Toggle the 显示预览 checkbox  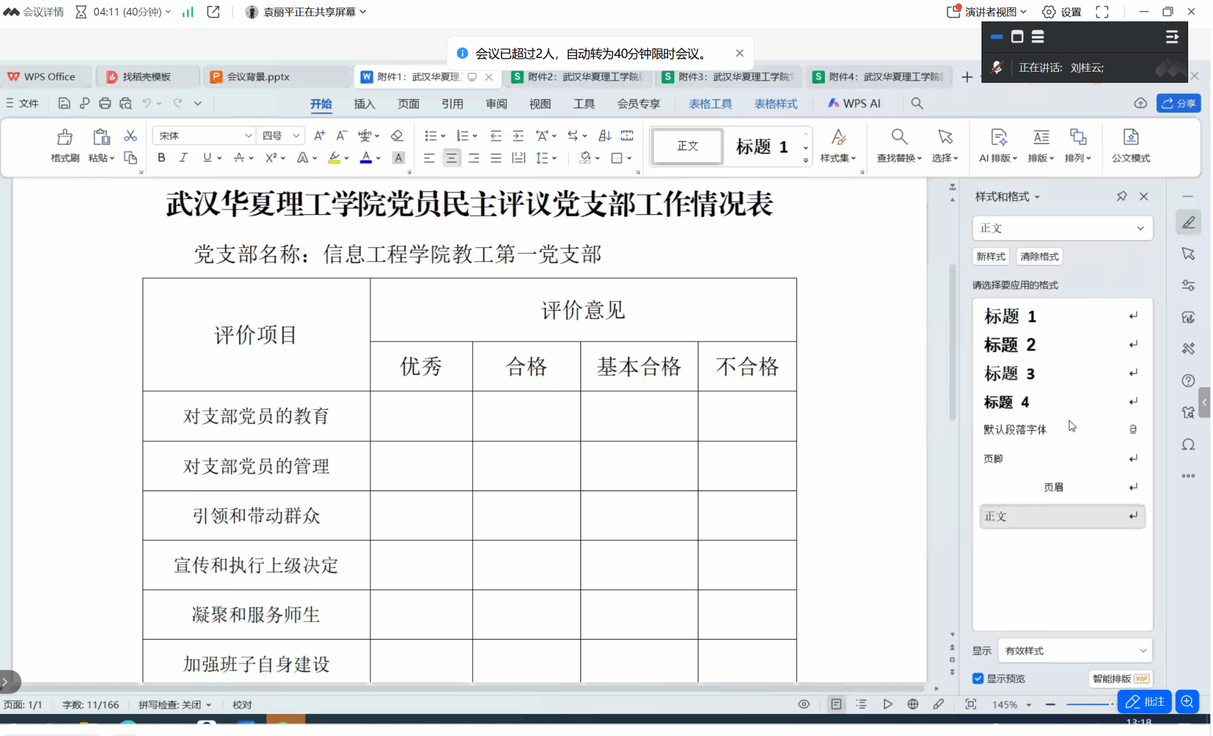pyautogui.click(x=978, y=678)
